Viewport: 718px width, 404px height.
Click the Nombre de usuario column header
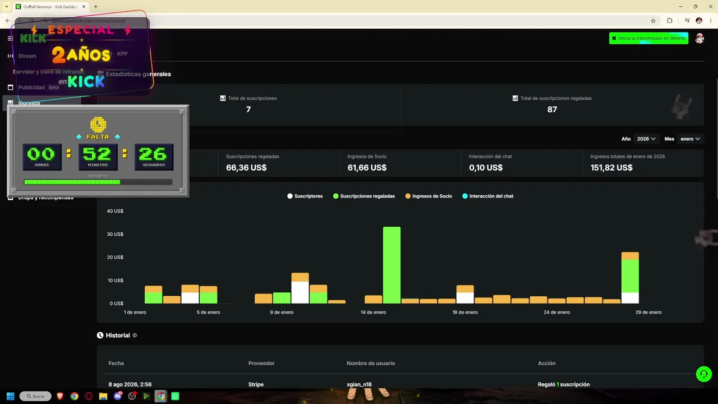[x=371, y=364]
